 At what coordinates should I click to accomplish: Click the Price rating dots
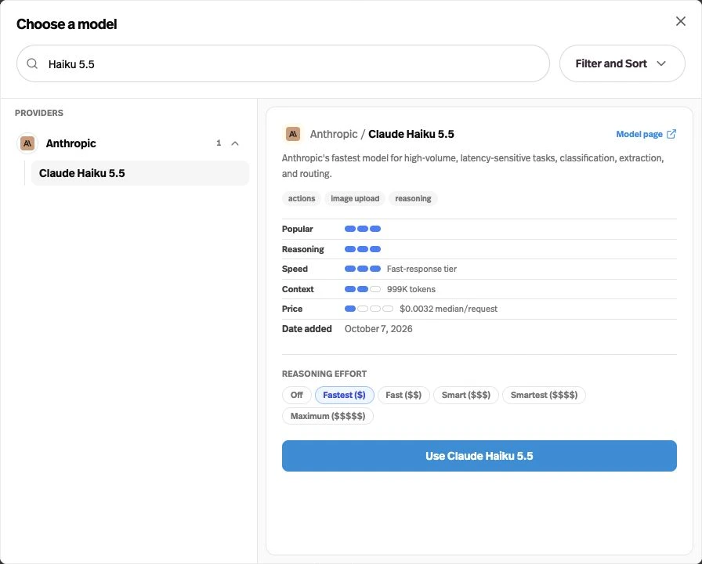coord(369,309)
